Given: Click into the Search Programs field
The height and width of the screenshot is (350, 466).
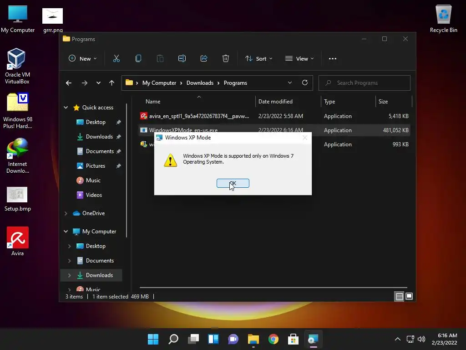Looking at the screenshot, I should tap(365, 83).
